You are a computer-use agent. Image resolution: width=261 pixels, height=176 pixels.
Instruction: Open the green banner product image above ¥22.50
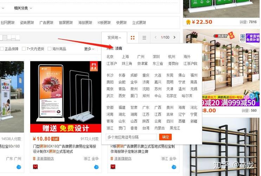coord(221,9)
